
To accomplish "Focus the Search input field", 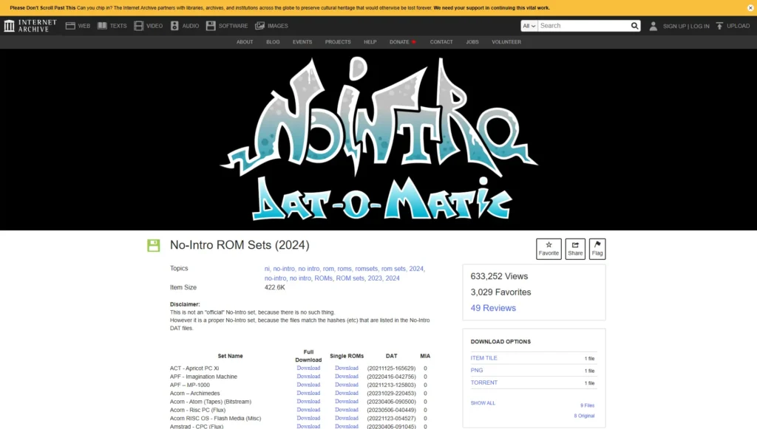I will coord(583,26).
